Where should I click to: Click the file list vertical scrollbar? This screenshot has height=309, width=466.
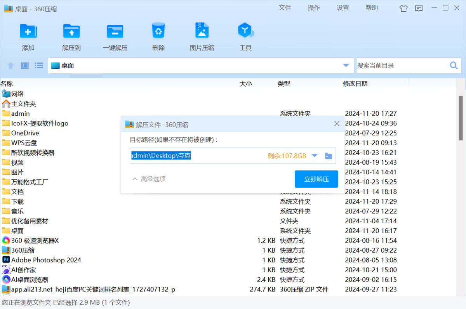(x=461, y=118)
